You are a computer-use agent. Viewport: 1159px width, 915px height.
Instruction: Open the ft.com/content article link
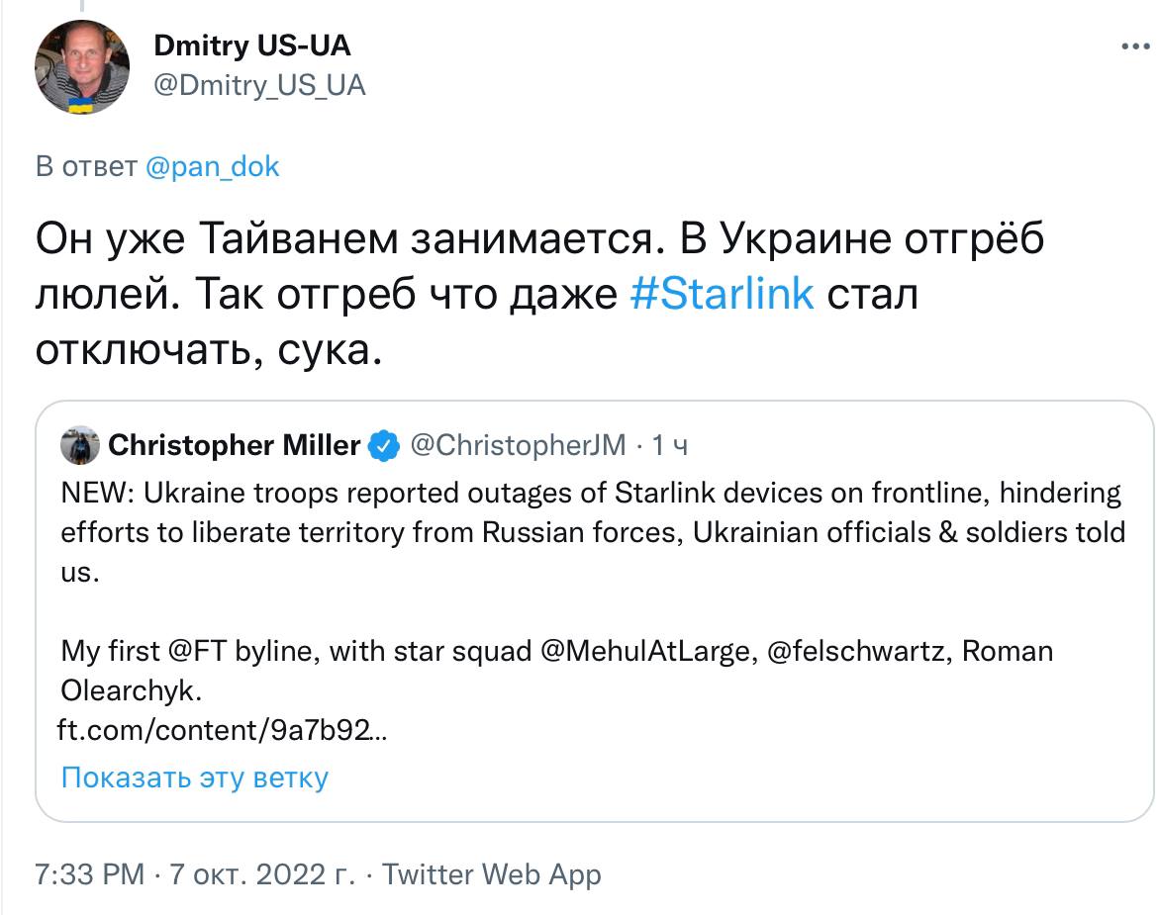click(224, 730)
